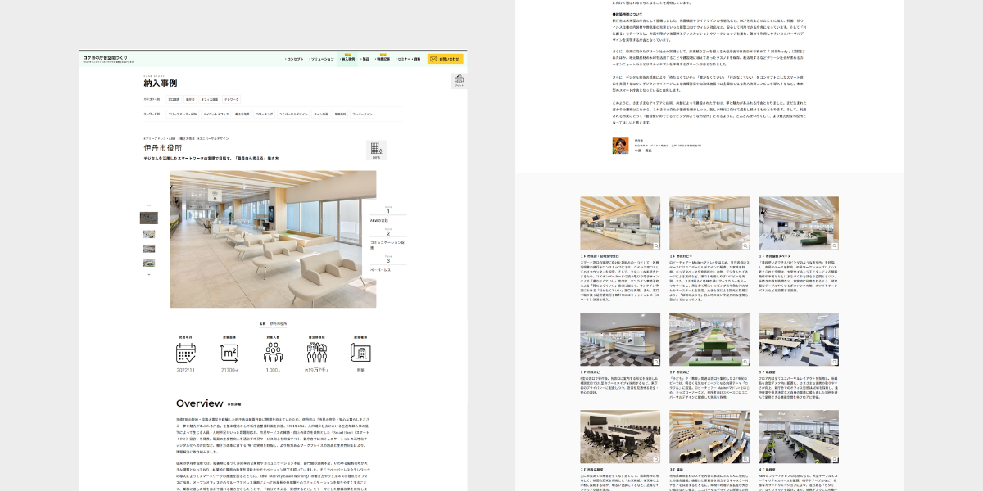This screenshot has width=983, height=491.
Task: Open the ソリューション menu item
Action: [x=321, y=59]
